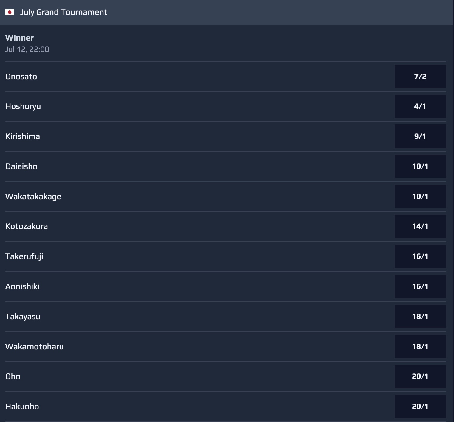This screenshot has width=454, height=422.
Task: Select Hoshoryu odds 4/1
Action: coord(420,106)
